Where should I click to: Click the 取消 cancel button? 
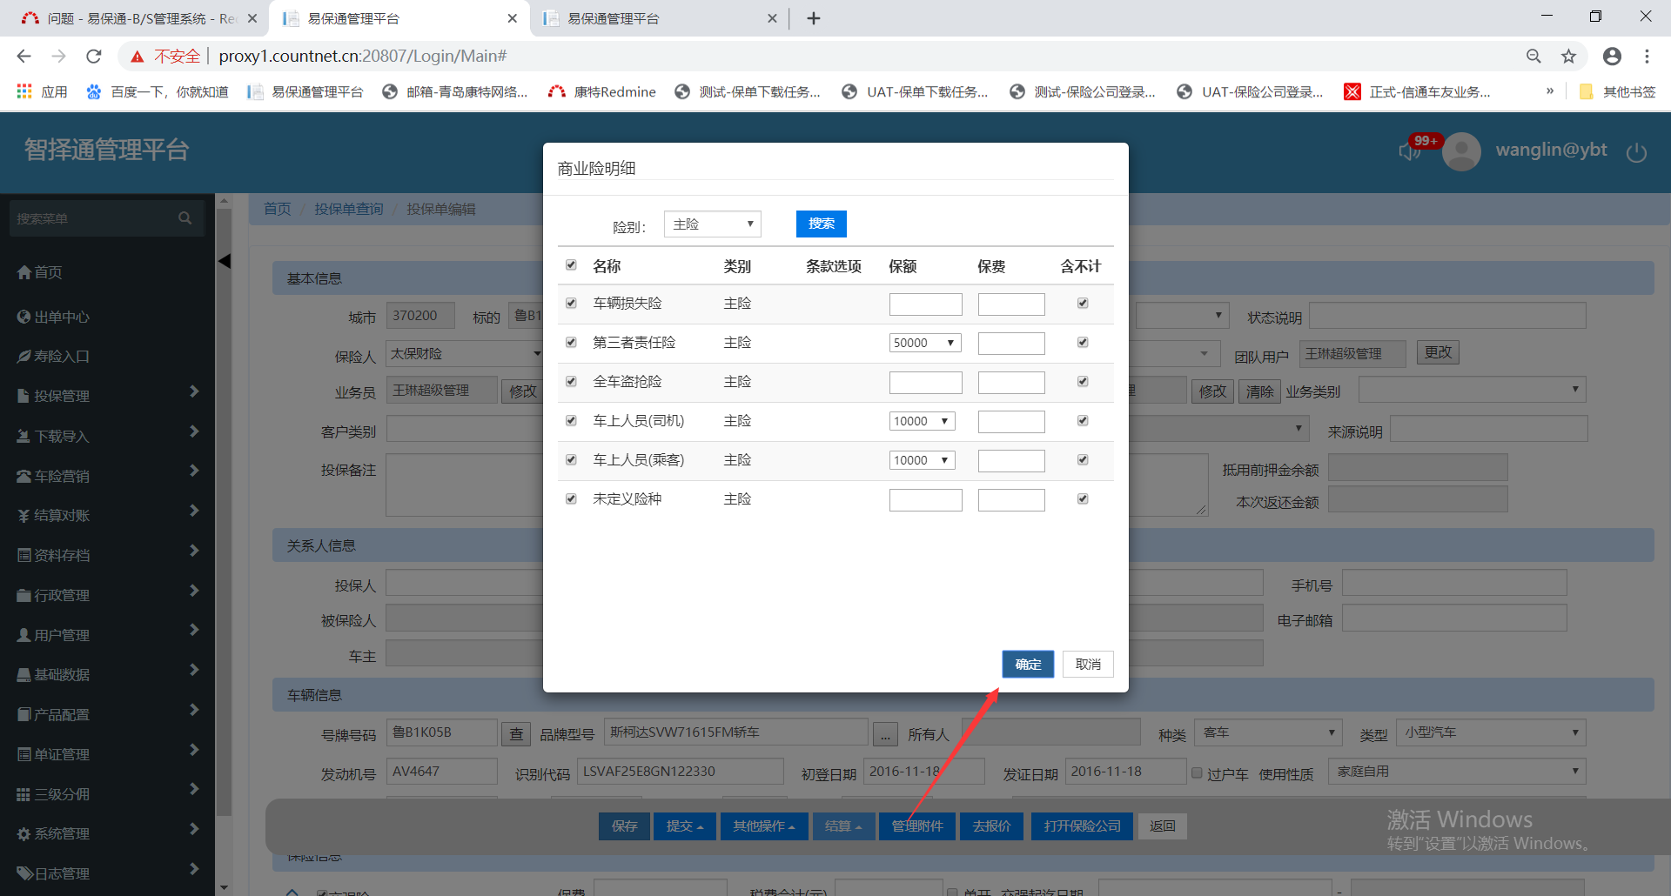[1088, 665]
